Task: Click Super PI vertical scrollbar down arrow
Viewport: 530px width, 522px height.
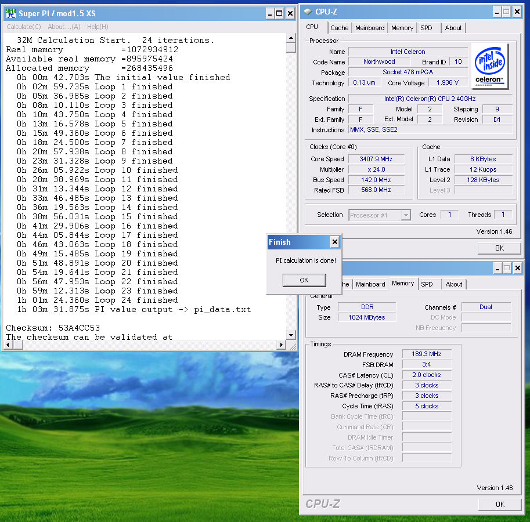Action: pyautogui.click(x=291, y=335)
